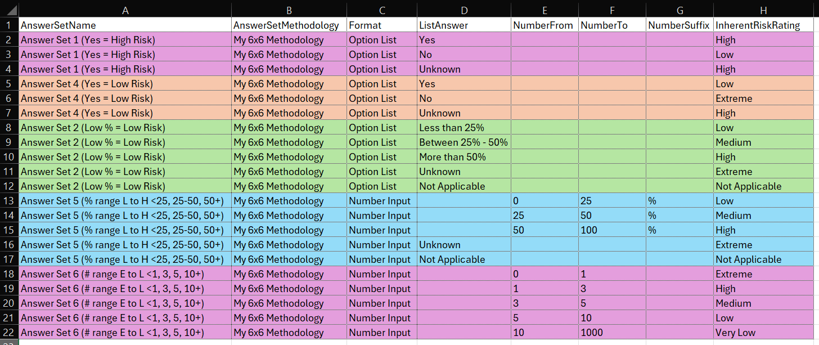Click the ListAnswer header cell
819x345 pixels.
[463, 25]
